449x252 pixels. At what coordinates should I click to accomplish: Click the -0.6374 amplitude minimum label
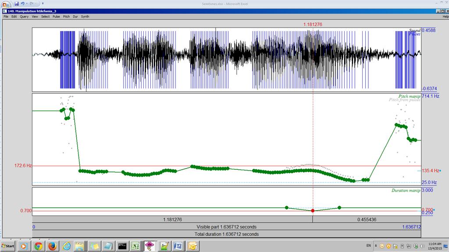coord(429,88)
